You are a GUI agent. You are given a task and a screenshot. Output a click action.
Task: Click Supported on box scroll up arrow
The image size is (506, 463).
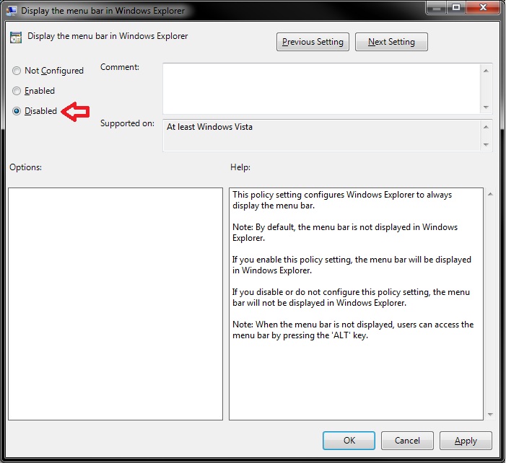(486, 127)
